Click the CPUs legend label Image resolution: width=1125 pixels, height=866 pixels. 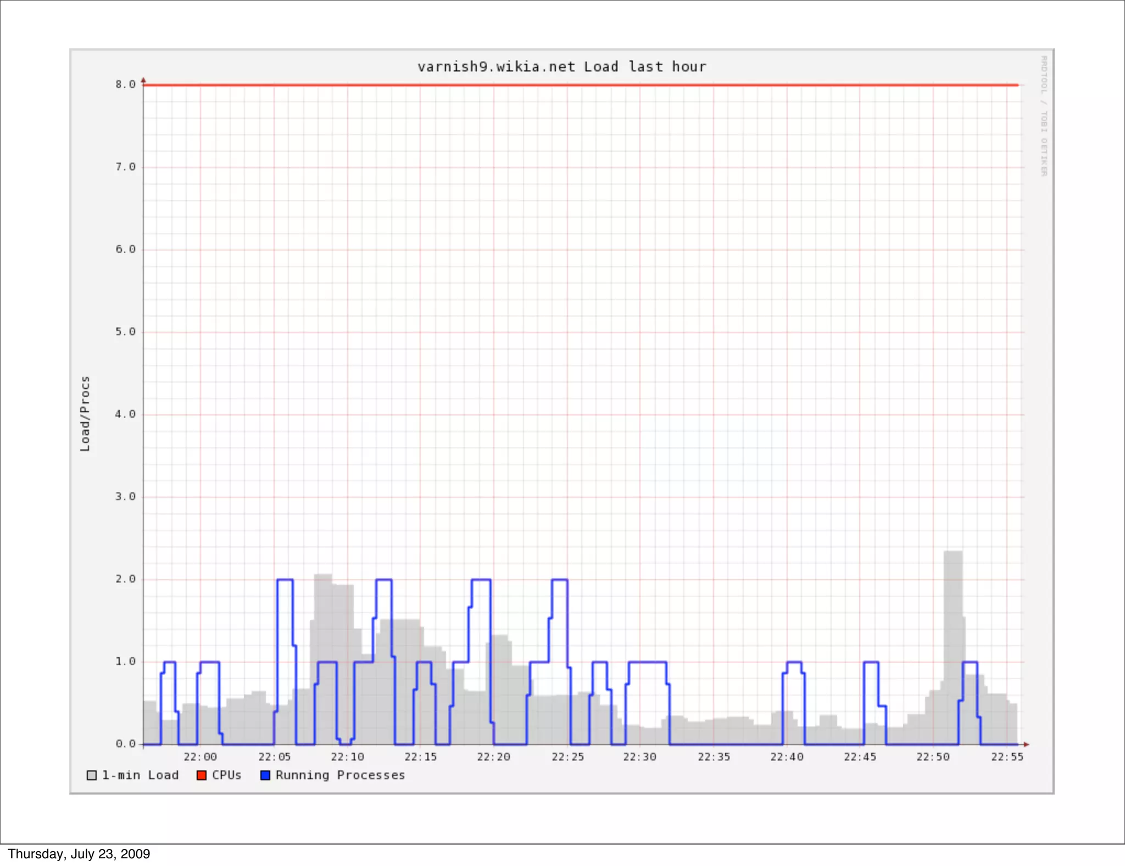coord(227,775)
